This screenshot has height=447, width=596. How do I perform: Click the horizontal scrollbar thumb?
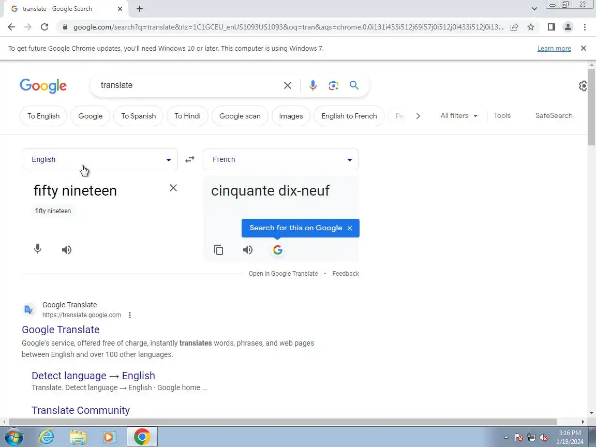pyautogui.click(x=282, y=422)
